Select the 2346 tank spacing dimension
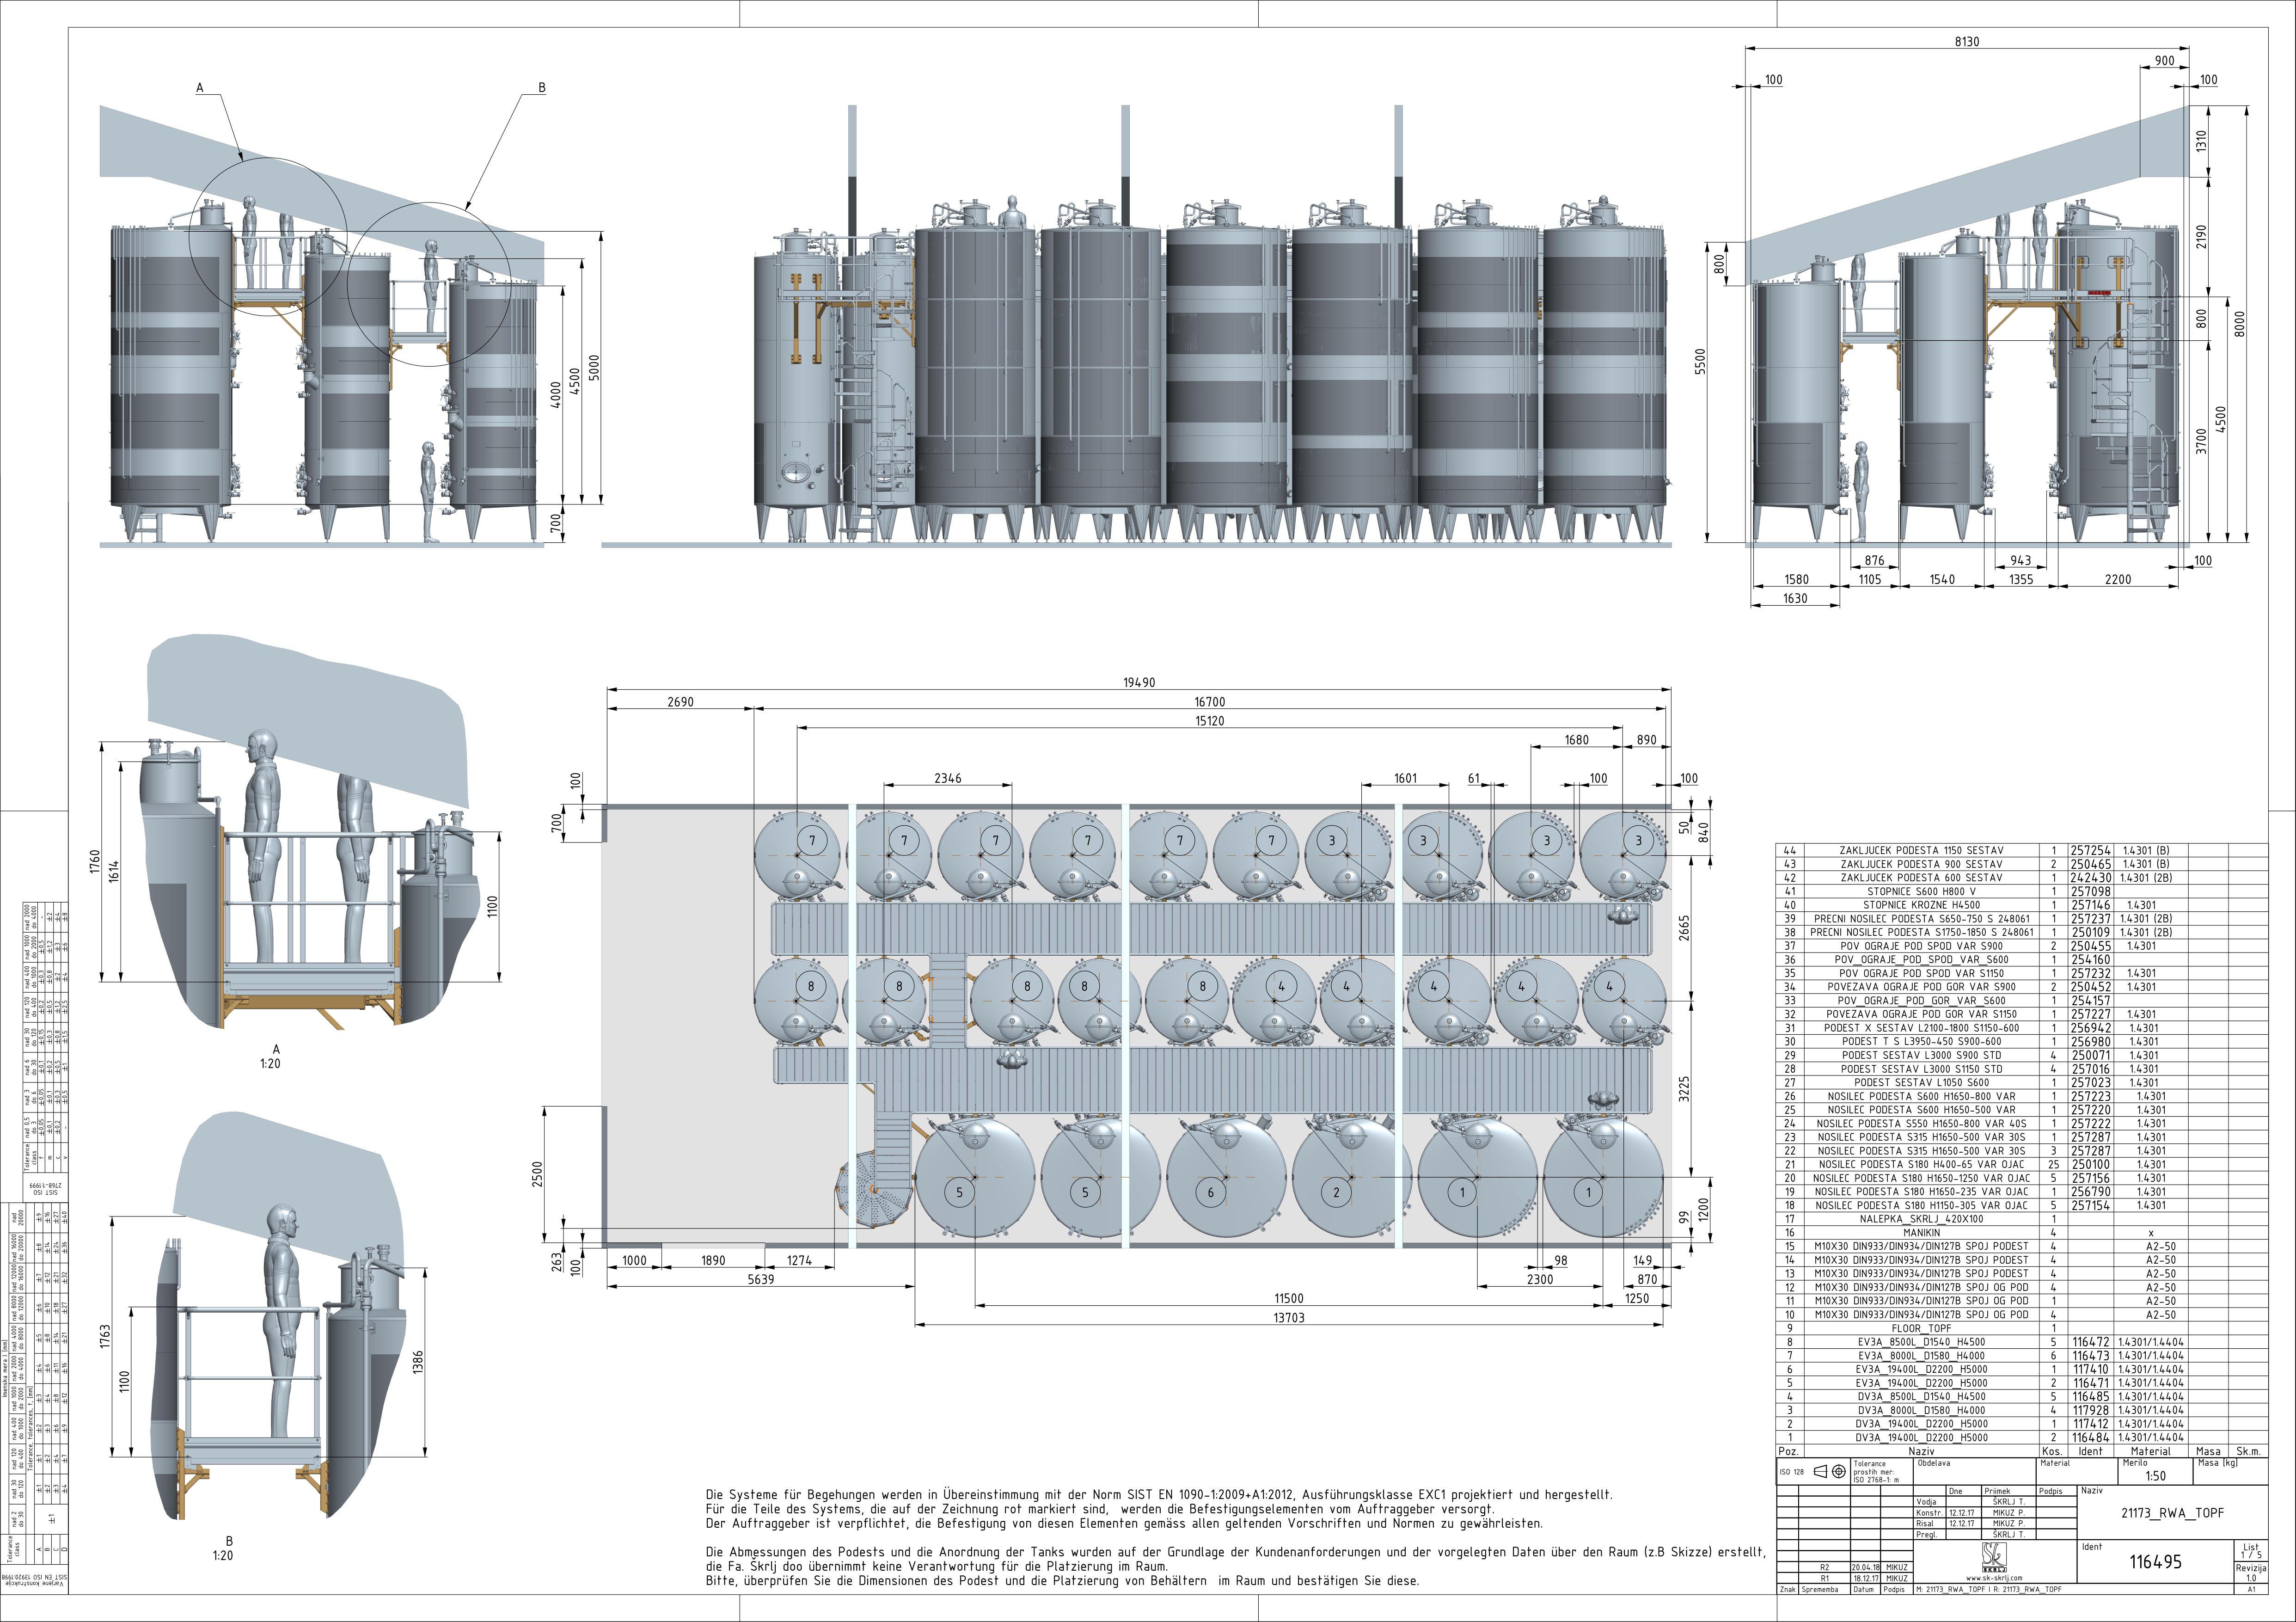The height and width of the screenshot is (1622, 2296). (947, 778)
